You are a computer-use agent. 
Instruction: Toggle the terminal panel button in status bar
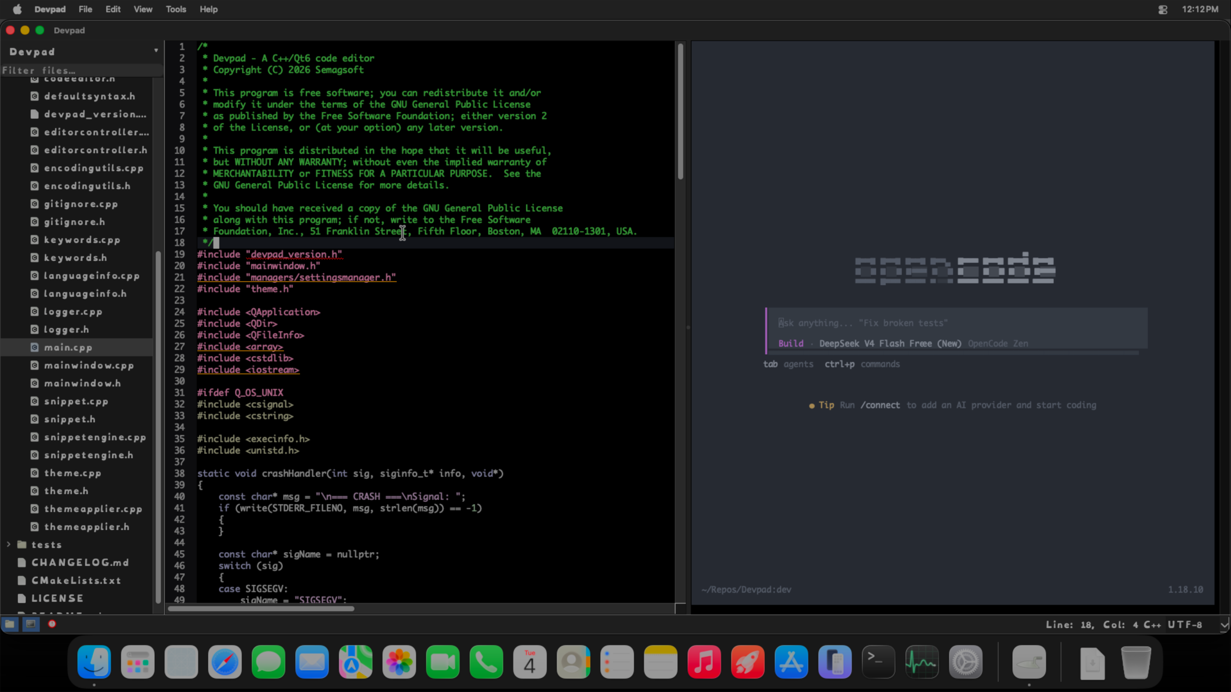click(x=30, y=624)
